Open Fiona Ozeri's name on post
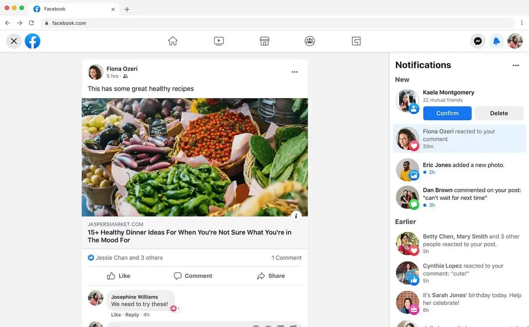529x327 pixels. 122,69
